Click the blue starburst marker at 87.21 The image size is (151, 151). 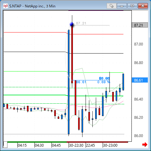[x=72, y=24]
